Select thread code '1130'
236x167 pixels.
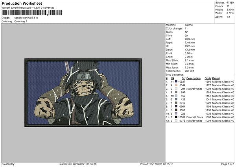point(208,110)
